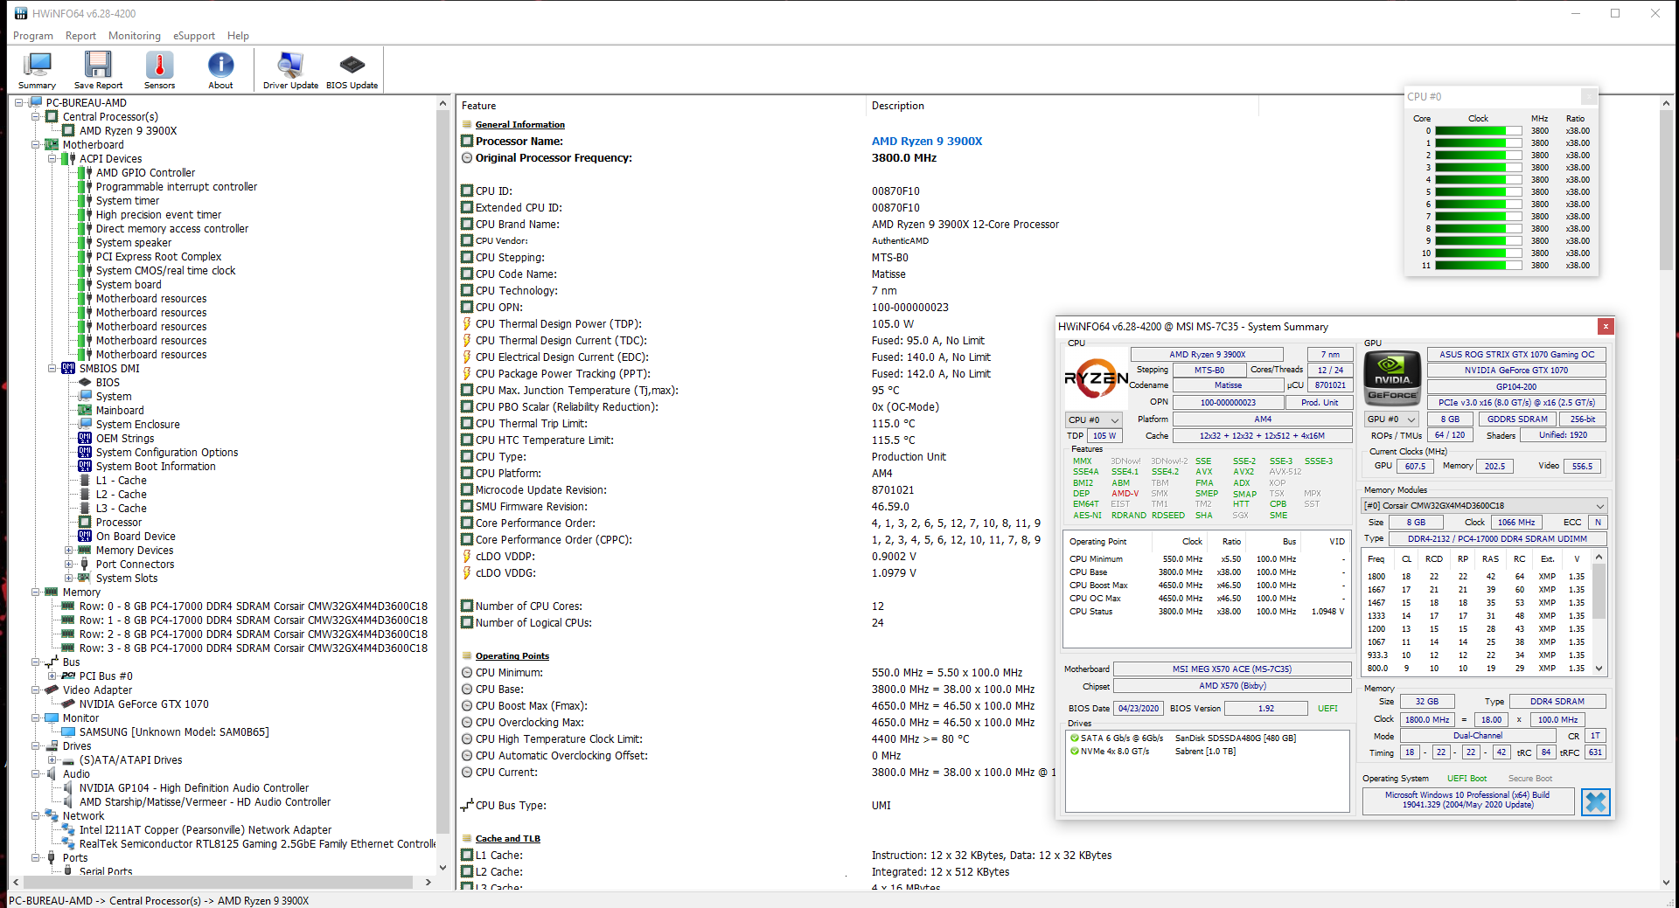
Task: Select the NVIDIA GeForce GTX 1070 tree node
Action: (x=144, y=704)
